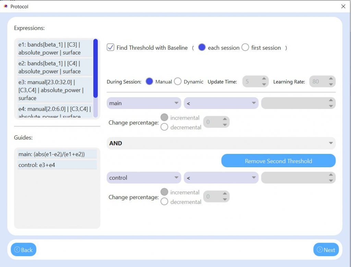The width and height of the screenshot is (351, 267).
Task: Click the Expressions list vertical scrollbar
Action: 96,69
